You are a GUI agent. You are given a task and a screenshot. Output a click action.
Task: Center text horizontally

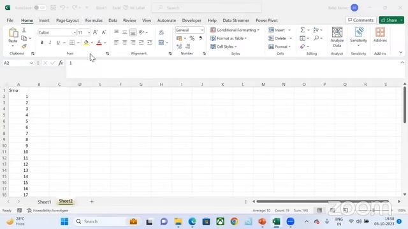click(125, 43)
